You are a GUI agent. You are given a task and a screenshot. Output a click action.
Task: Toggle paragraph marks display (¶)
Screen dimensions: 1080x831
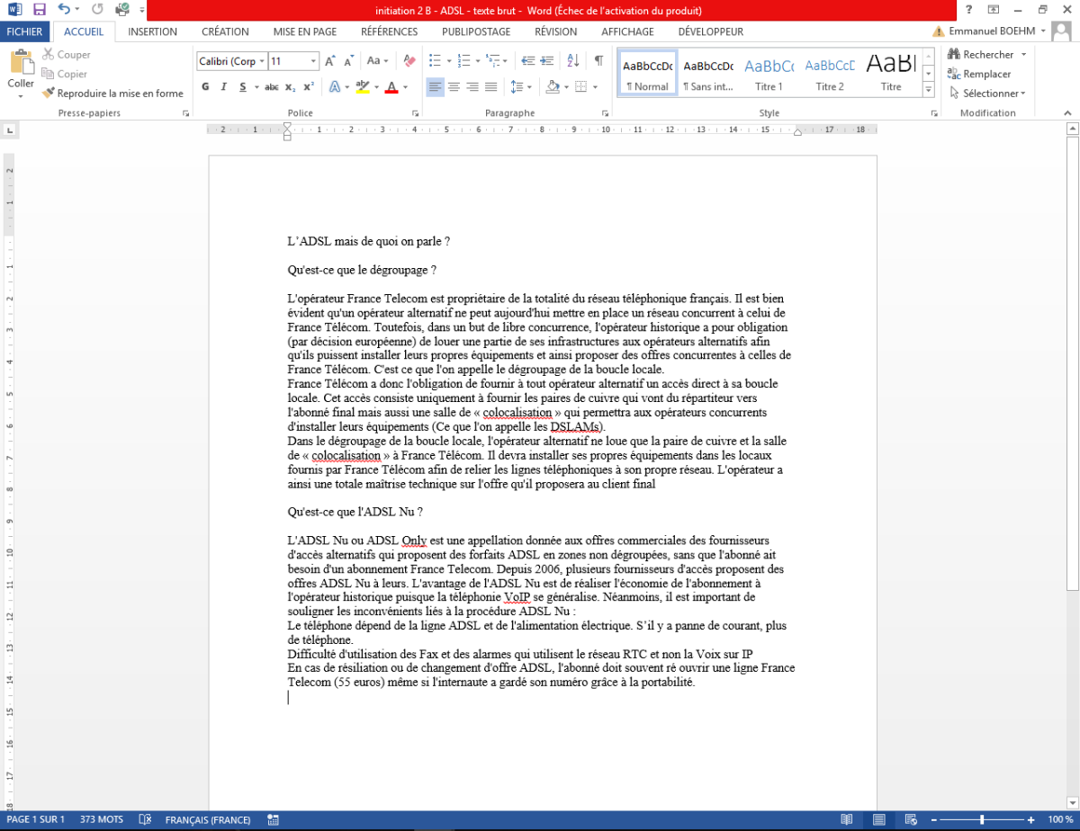(x=598, y=61)
